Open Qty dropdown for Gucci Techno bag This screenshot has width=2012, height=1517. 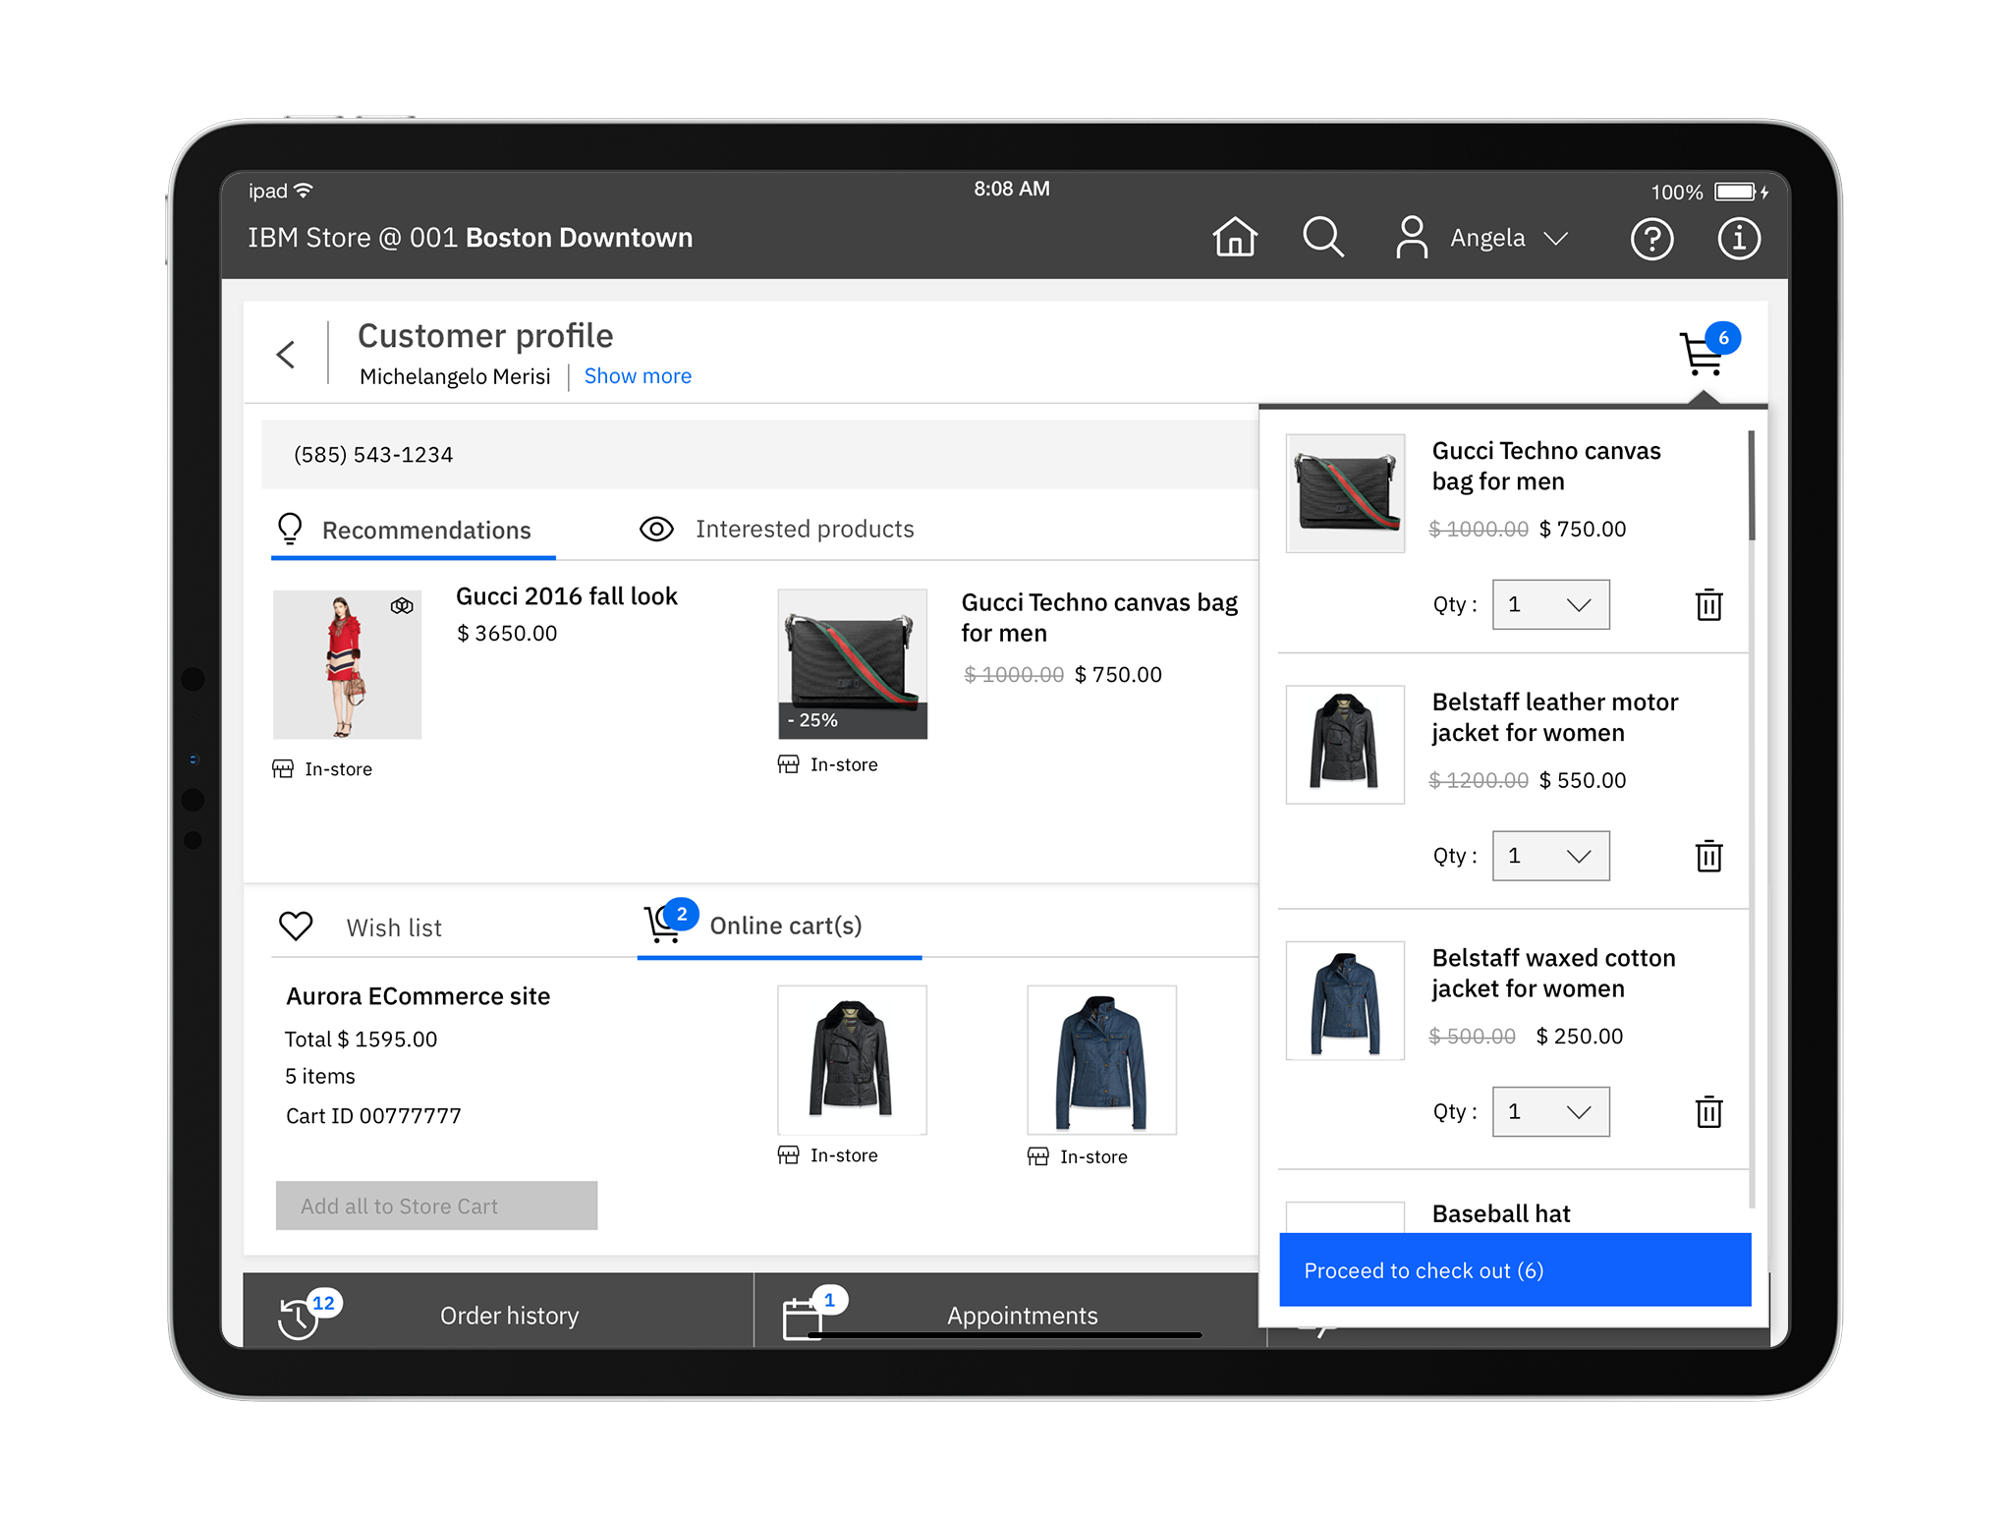pyautogui.click(x=1550, y=604)
